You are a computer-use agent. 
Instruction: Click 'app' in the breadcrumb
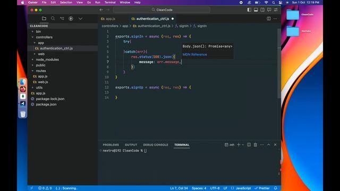(x=125, y=26)
